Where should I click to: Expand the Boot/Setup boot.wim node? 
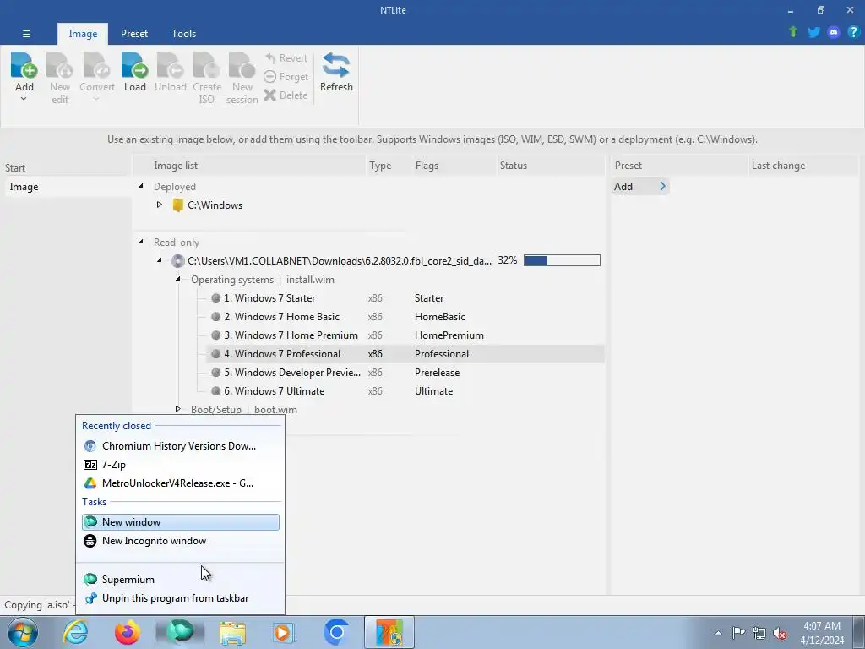177,409
